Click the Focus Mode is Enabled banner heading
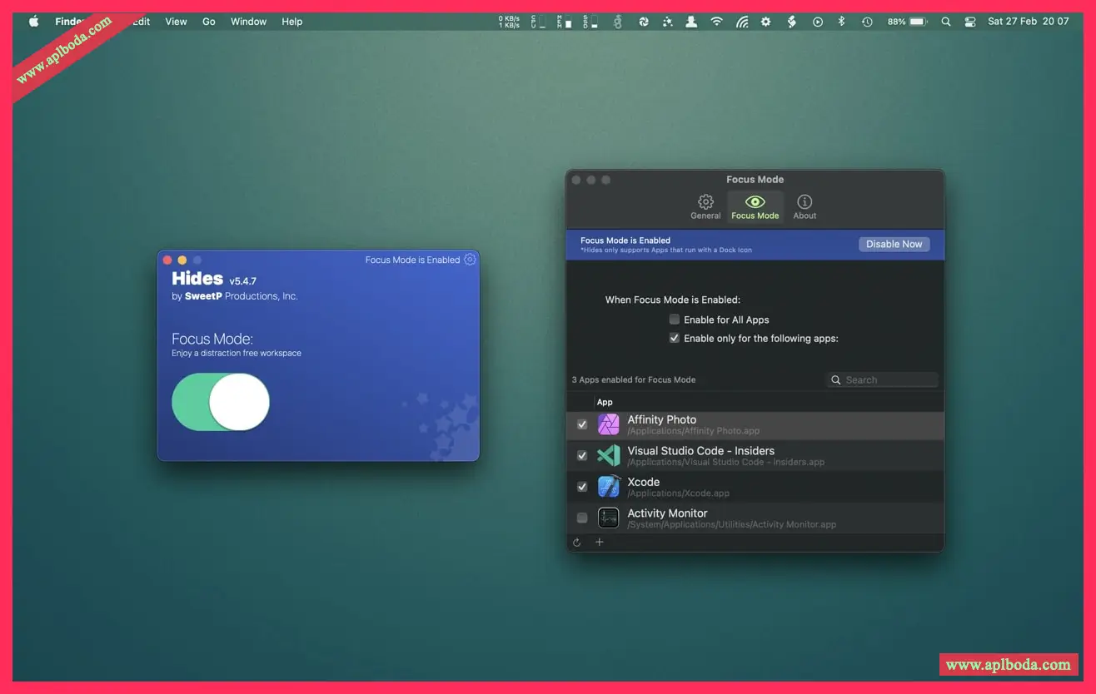Screen dimensions: 1096x694 pos(625,240)
